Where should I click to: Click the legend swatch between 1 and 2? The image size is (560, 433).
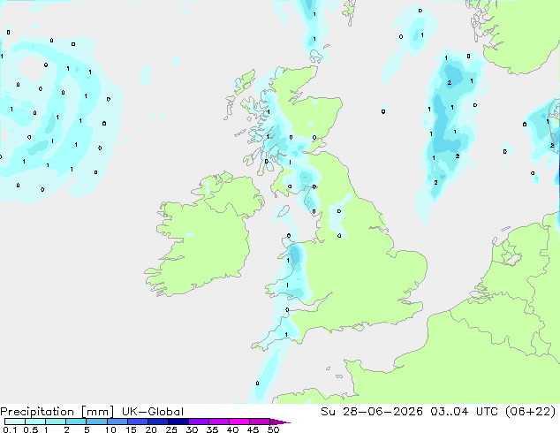(56, 422)
